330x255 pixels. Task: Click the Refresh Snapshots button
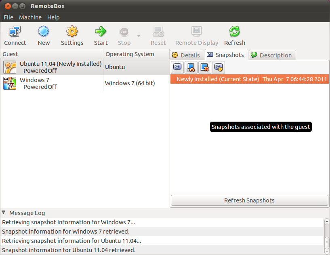249,200
